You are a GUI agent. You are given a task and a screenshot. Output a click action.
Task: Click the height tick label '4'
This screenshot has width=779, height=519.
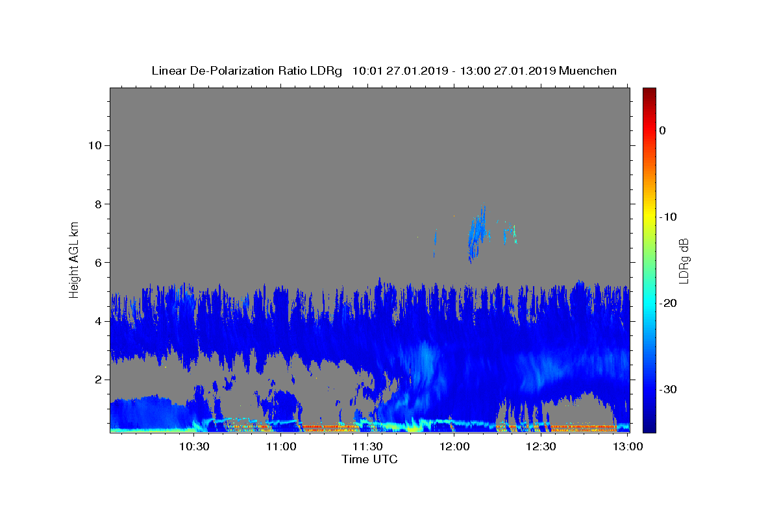[97, 321]
